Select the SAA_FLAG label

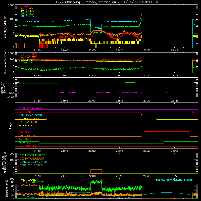pos(25,132)
